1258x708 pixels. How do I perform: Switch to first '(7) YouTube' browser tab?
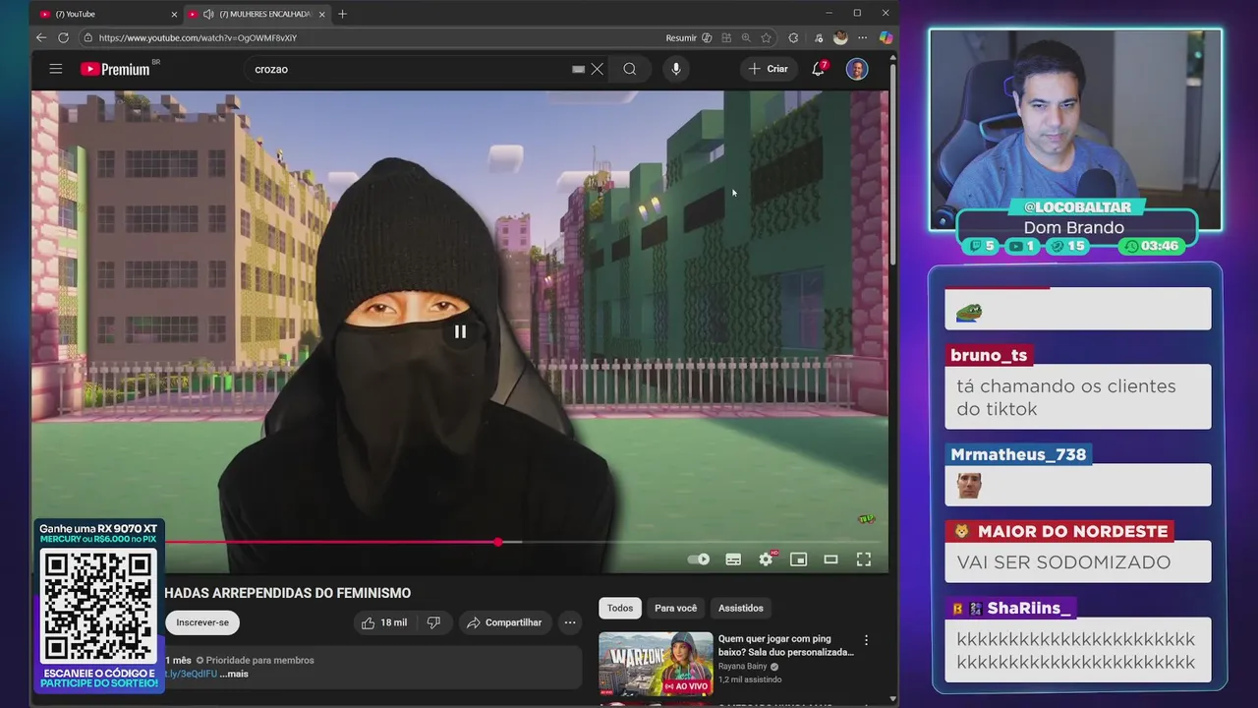click(x=106, y=14)
